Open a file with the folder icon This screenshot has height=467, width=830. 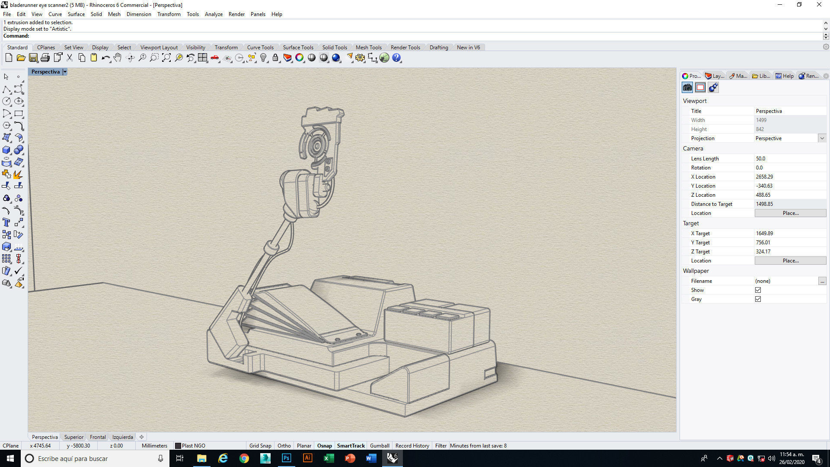tap(21, 58)
